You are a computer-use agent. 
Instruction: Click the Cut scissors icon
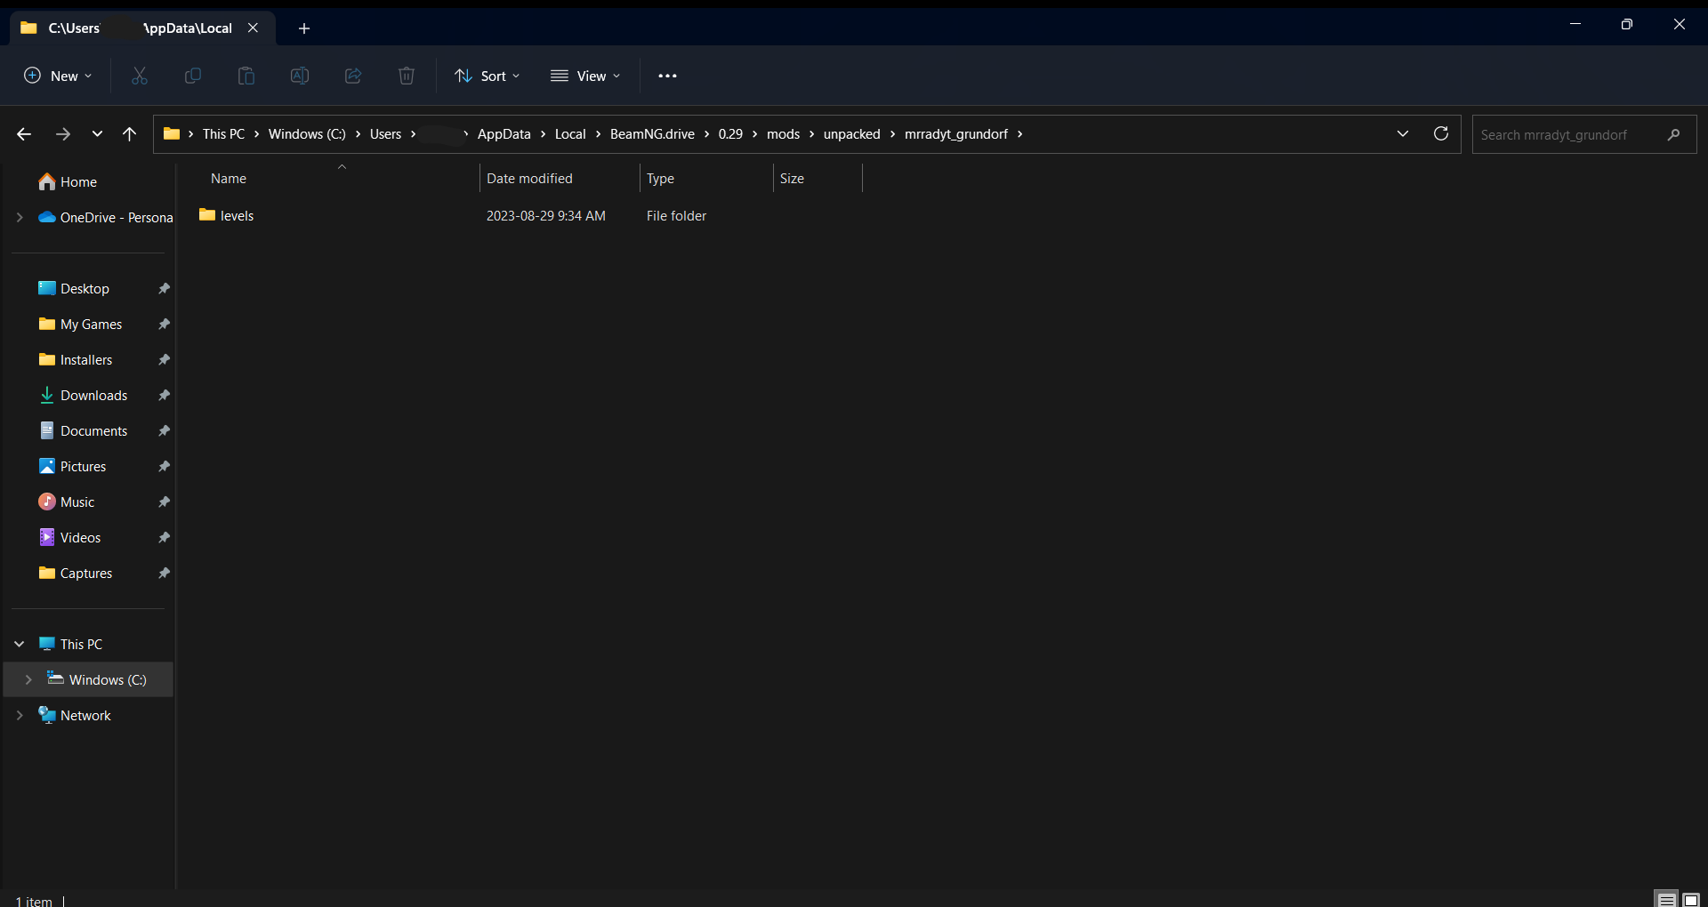coord(140,76)
